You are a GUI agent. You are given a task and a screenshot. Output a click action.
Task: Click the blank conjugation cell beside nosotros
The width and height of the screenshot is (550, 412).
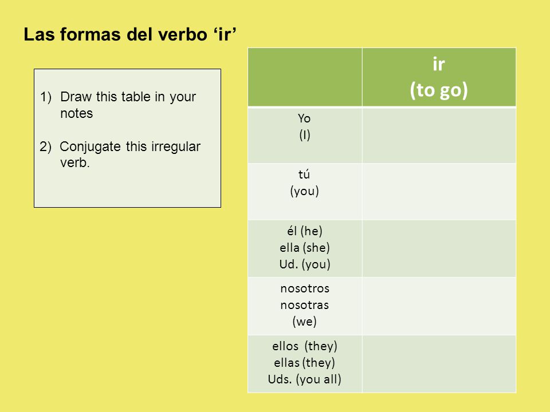(439, 306)
